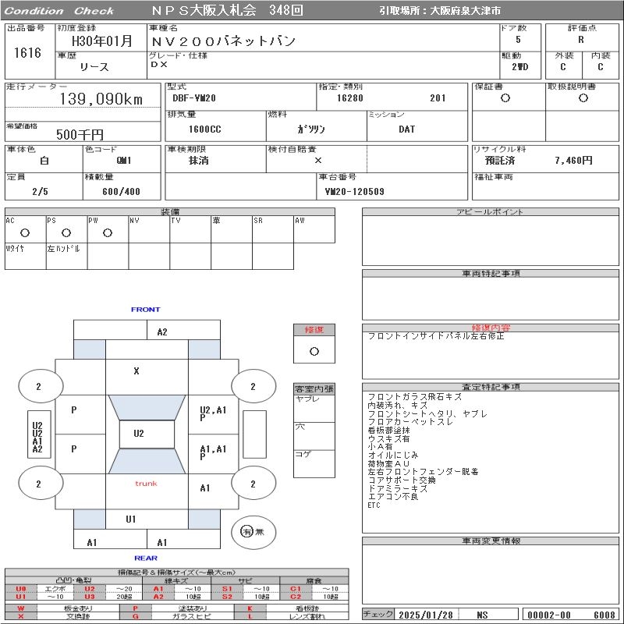The image size is (624, 624).
Task: Click the front-left tire circle marked 2
Action: 41,386
